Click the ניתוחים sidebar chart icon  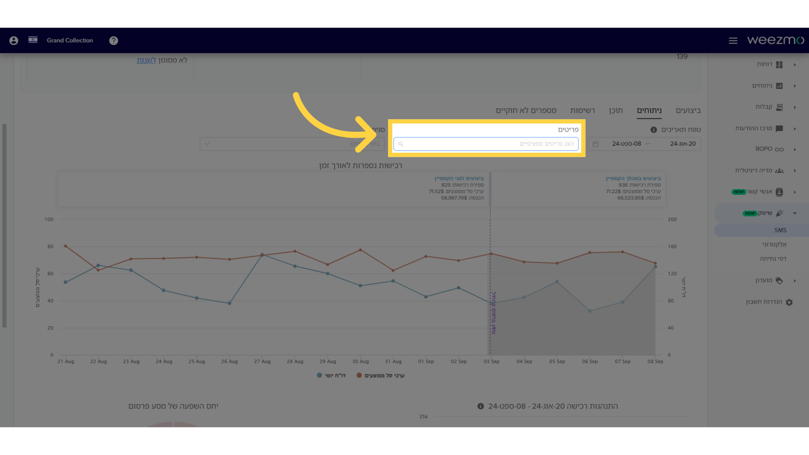[x=779, y=86]
